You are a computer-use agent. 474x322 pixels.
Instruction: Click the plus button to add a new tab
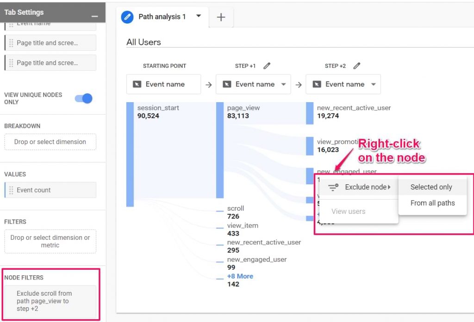[x=221, y=17]
